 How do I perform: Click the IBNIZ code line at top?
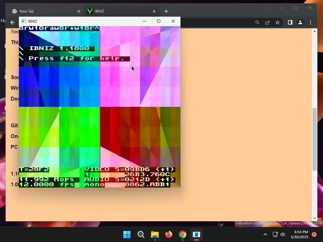tap(59, 28)
